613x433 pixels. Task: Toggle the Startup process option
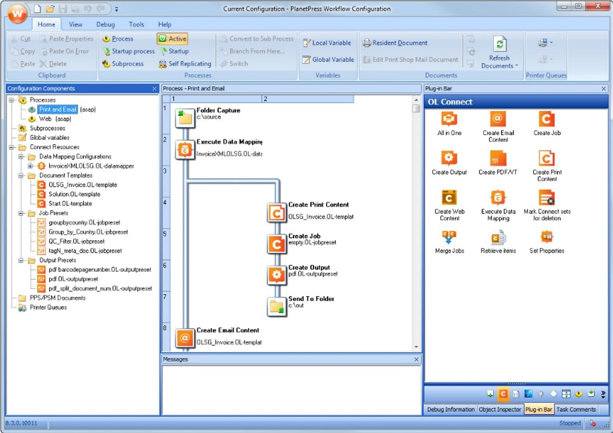pos(174,51)
